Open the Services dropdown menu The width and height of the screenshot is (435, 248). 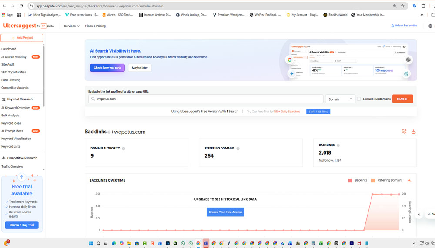pos(72,26)
